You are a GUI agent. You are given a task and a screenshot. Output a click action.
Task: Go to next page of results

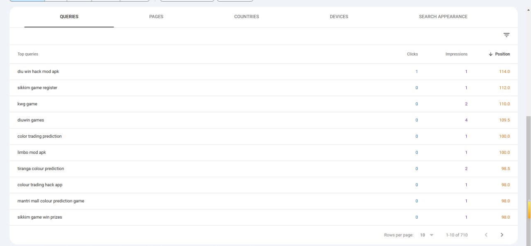[x=502, y=235]
